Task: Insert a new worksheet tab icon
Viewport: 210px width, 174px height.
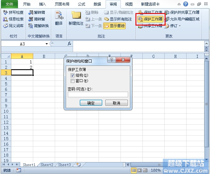Action: click(x=79, y=165)
